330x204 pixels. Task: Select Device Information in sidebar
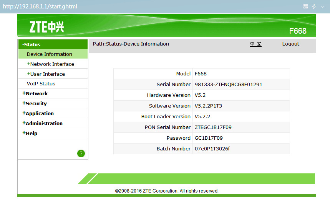[x=53, y=54]
